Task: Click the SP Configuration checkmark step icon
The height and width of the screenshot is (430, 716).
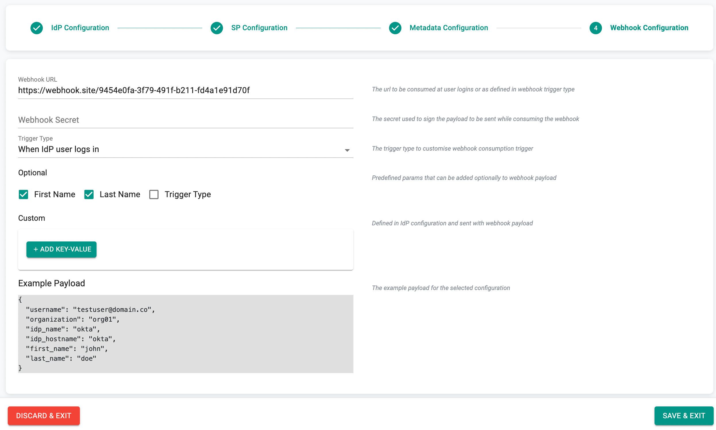Action: click(x=217, y=28)
